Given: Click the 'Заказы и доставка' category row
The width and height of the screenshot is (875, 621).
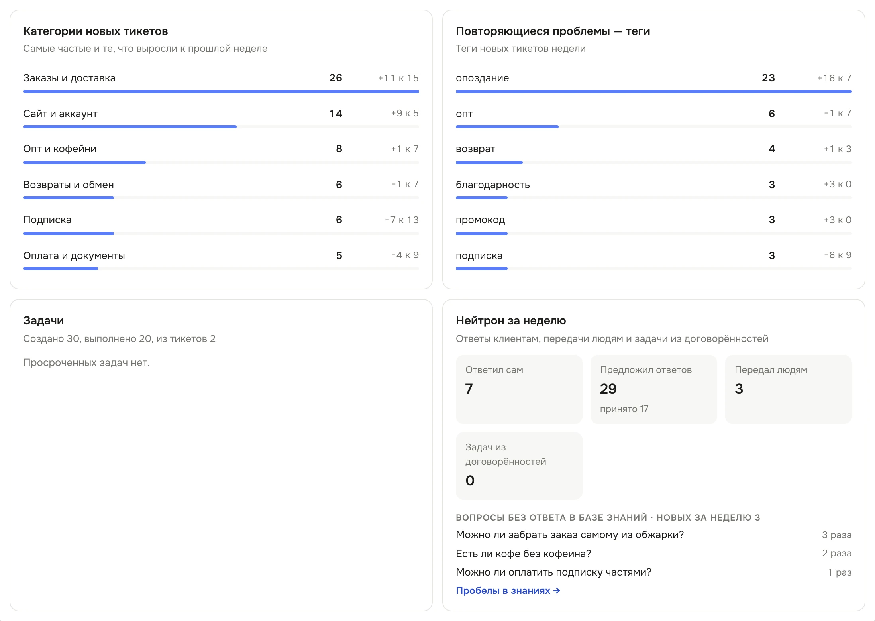Looking at the screenshot, I should pos(221,83).
